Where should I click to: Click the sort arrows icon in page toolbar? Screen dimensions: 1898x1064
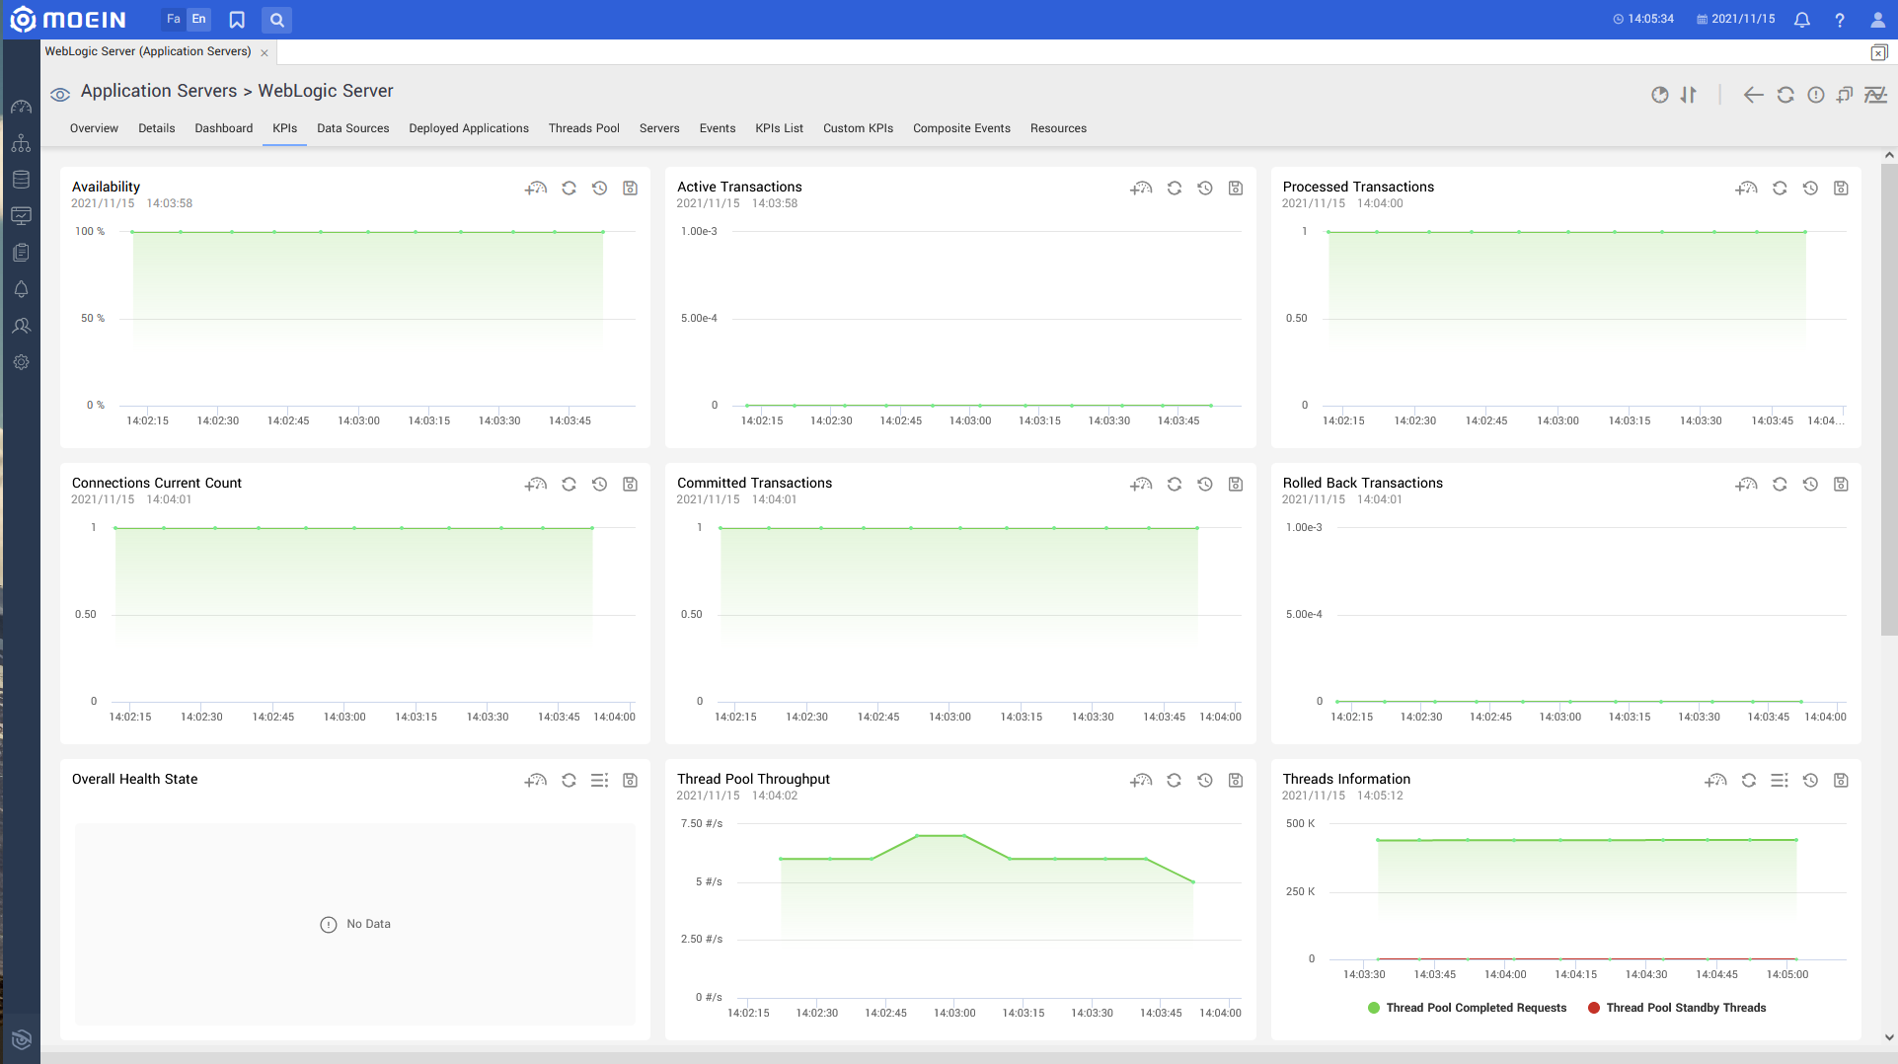tap(1689, 95)
